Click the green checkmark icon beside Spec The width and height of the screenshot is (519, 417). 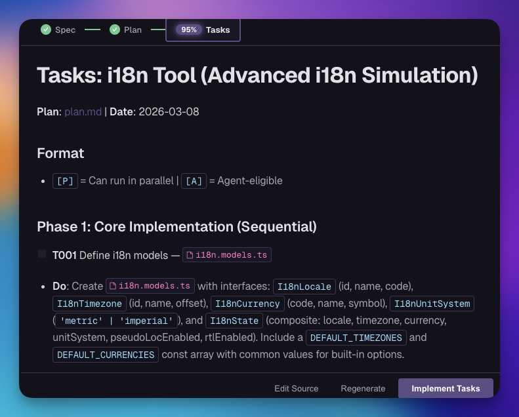(46, 30)
